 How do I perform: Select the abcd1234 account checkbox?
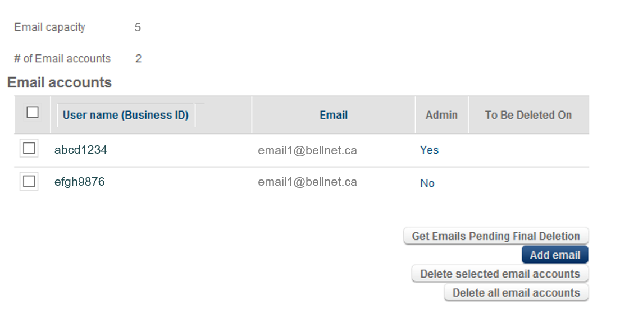(x=29, y=149)
